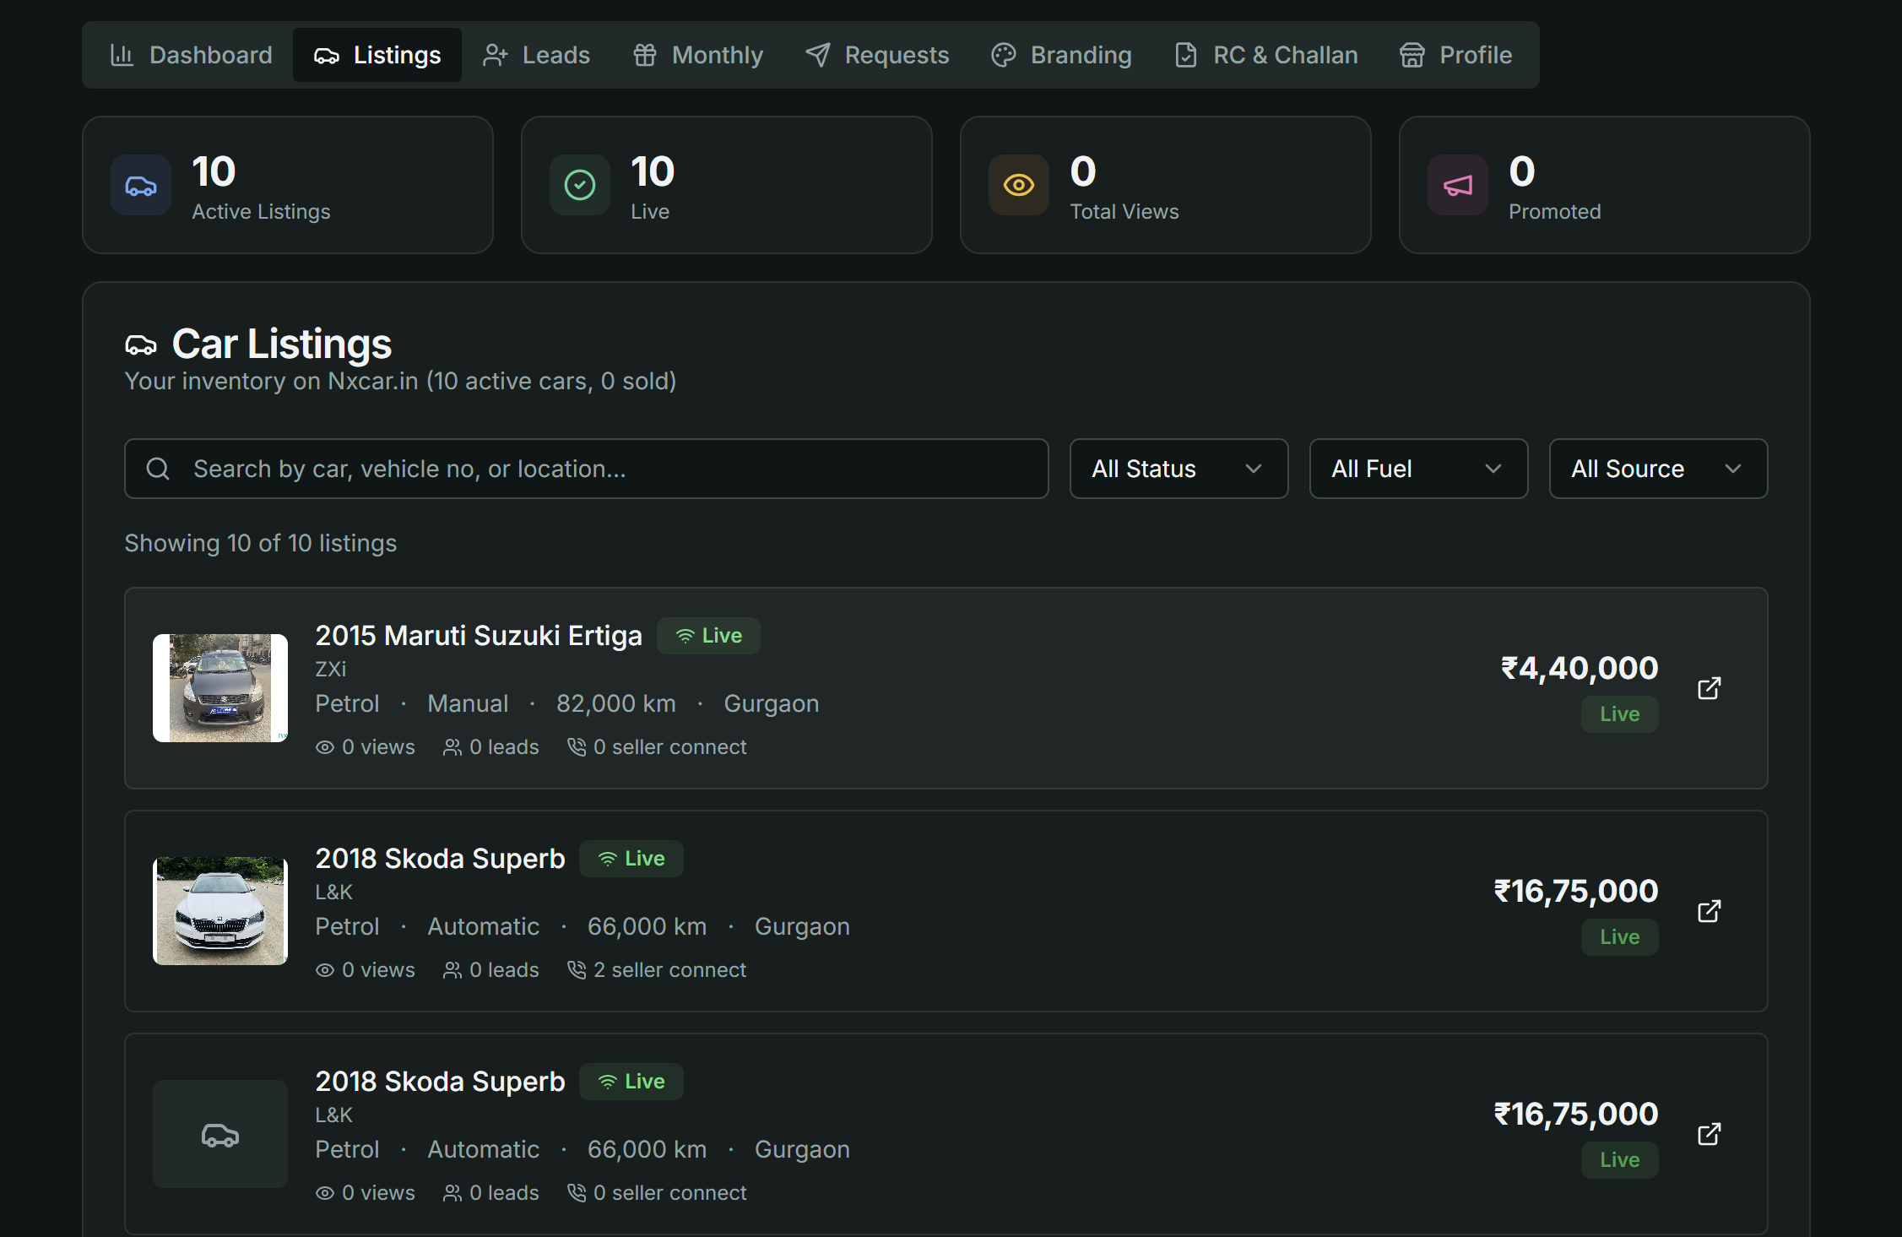Click the leads people icon on Ertiga listing

click(x=452, y=747)
